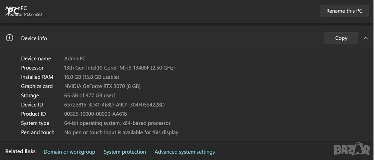Open Advanced system settings link
The image size is (375, 160).
point(184,152)
